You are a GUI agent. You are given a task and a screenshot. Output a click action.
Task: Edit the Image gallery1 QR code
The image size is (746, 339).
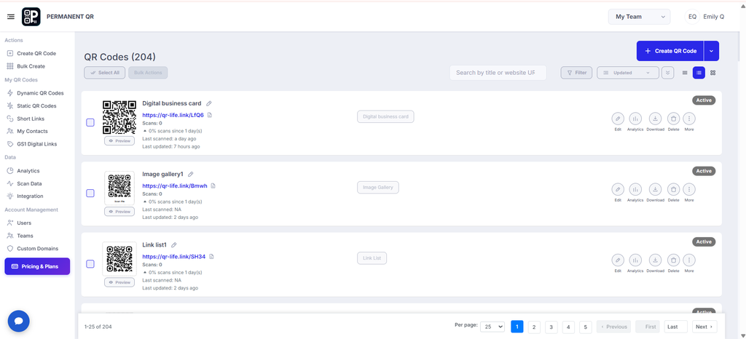pyautogui.click(x=618, y=189)
